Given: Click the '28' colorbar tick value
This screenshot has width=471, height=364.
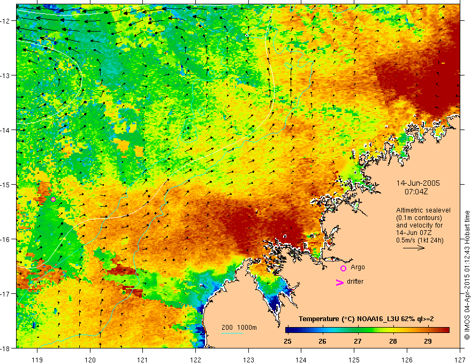Looking at the screenshot, I should pos(393,341).
